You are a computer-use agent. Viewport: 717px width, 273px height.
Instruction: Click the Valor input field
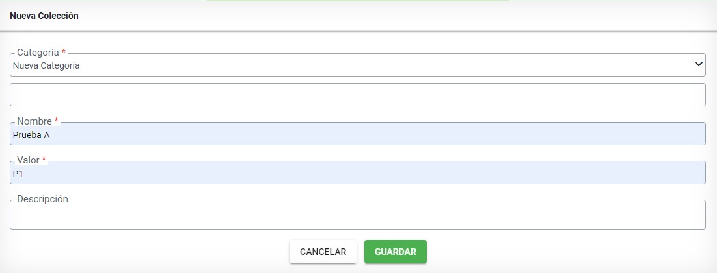click(357, 174)
